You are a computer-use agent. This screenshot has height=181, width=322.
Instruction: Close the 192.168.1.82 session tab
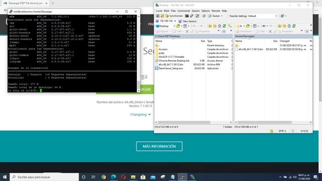click(175, 21)
